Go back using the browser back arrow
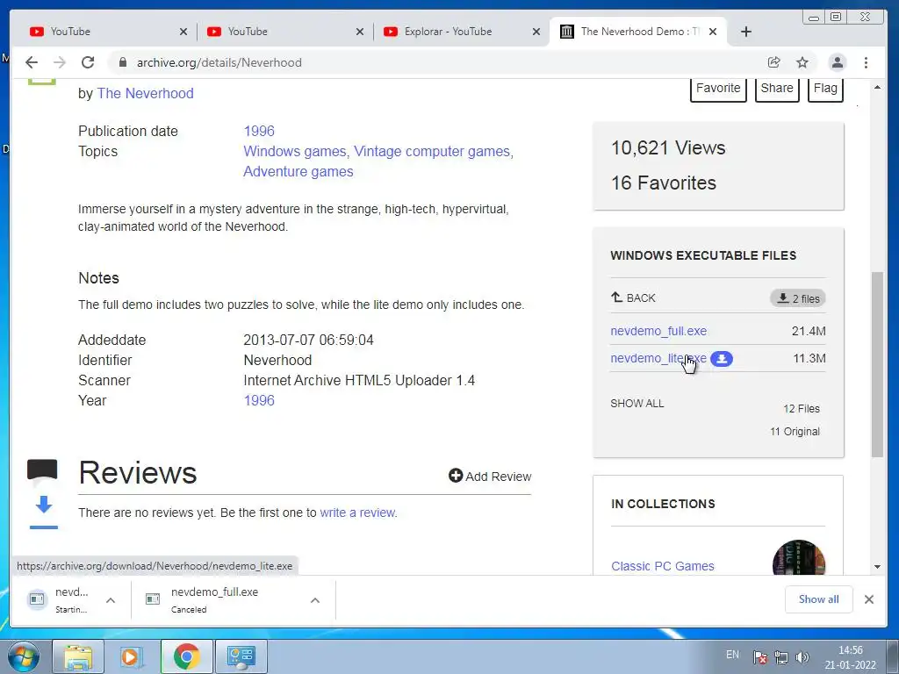 [x=32, y=62]
